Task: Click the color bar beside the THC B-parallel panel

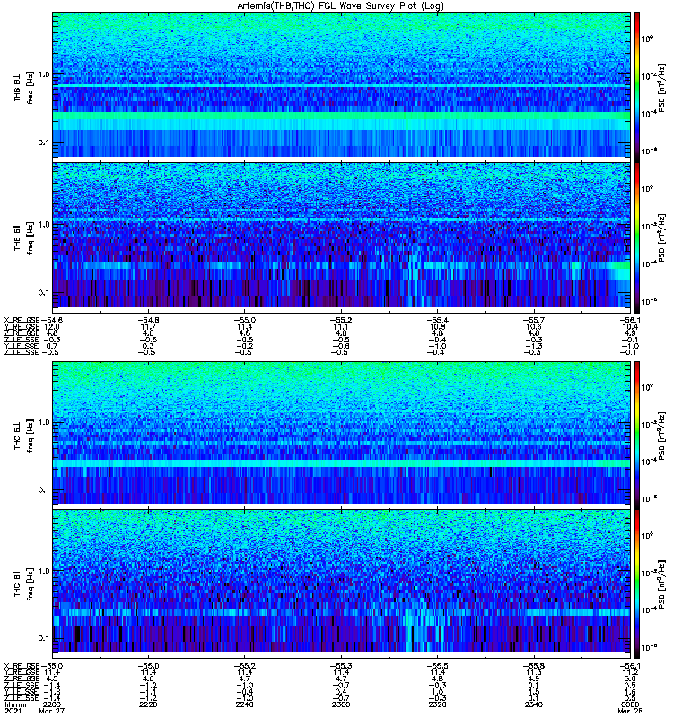Action: (637, 584)
